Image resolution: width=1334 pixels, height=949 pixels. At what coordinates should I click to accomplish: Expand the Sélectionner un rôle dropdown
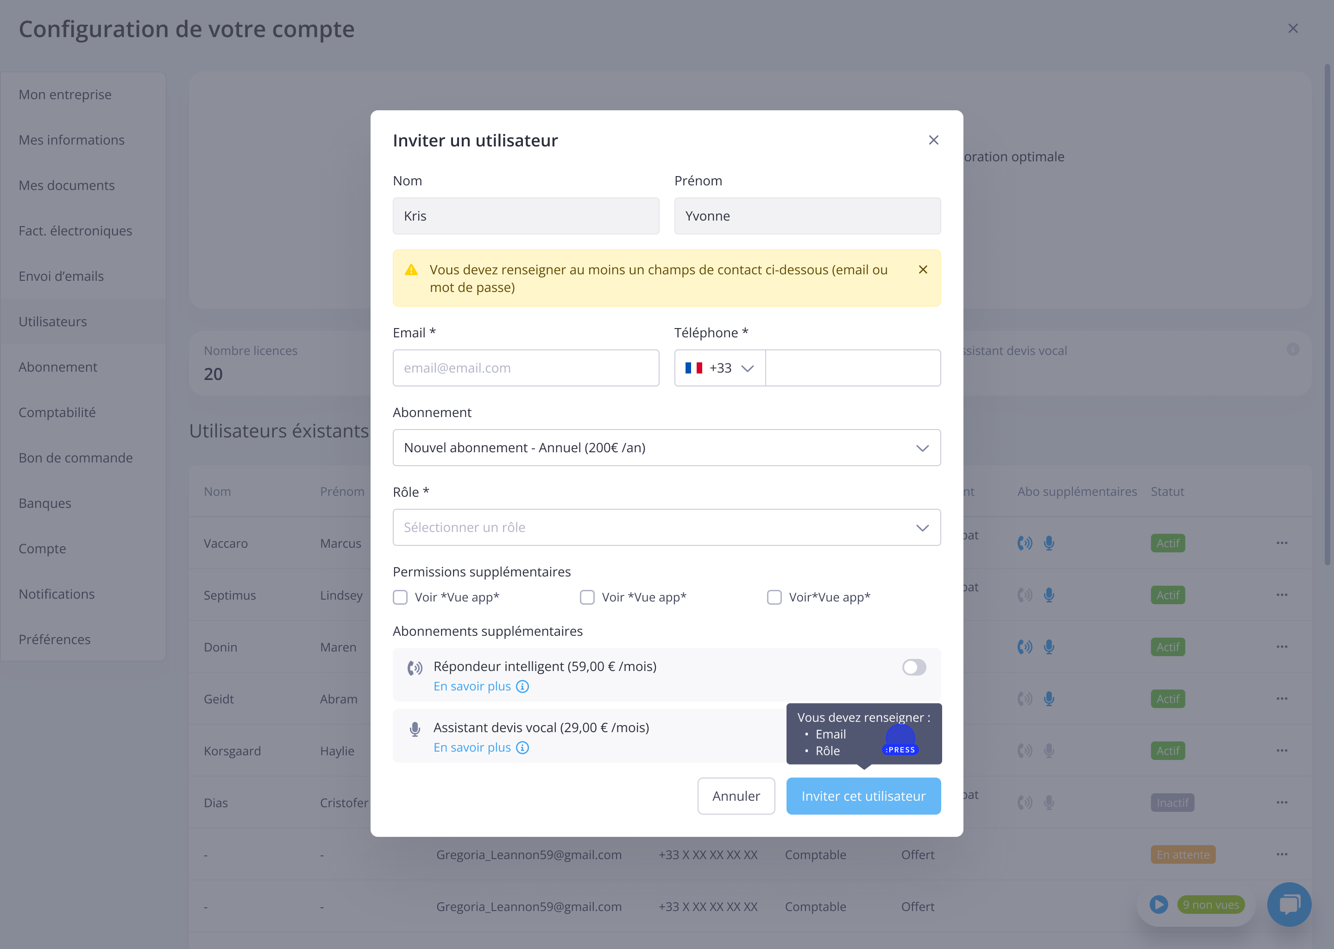(667, 527)
